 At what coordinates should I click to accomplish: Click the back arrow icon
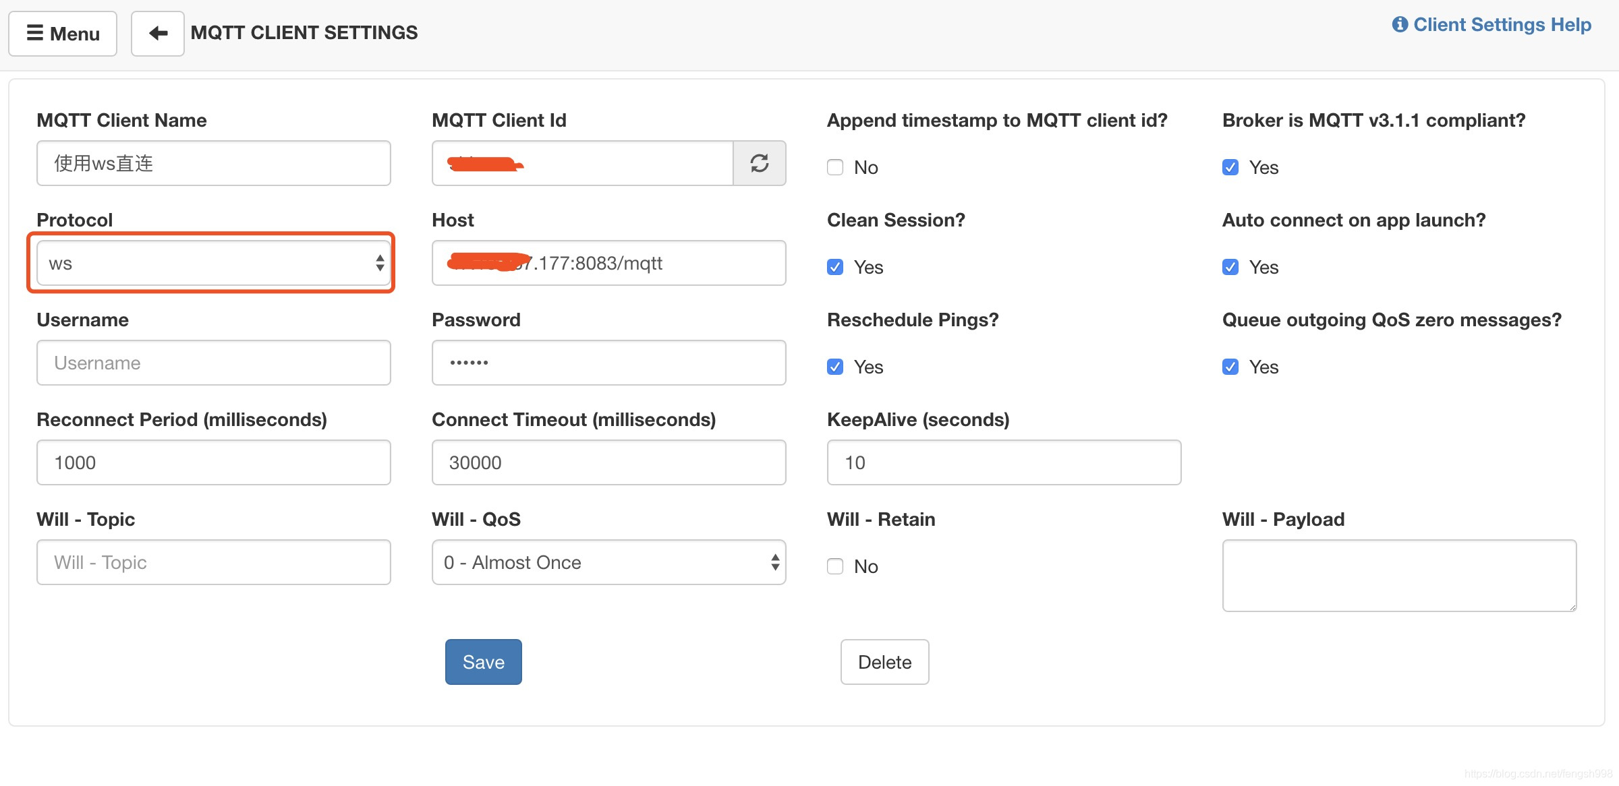(157, 33)
